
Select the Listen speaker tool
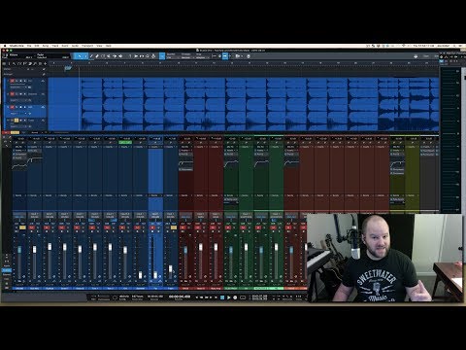coord(120,56)
